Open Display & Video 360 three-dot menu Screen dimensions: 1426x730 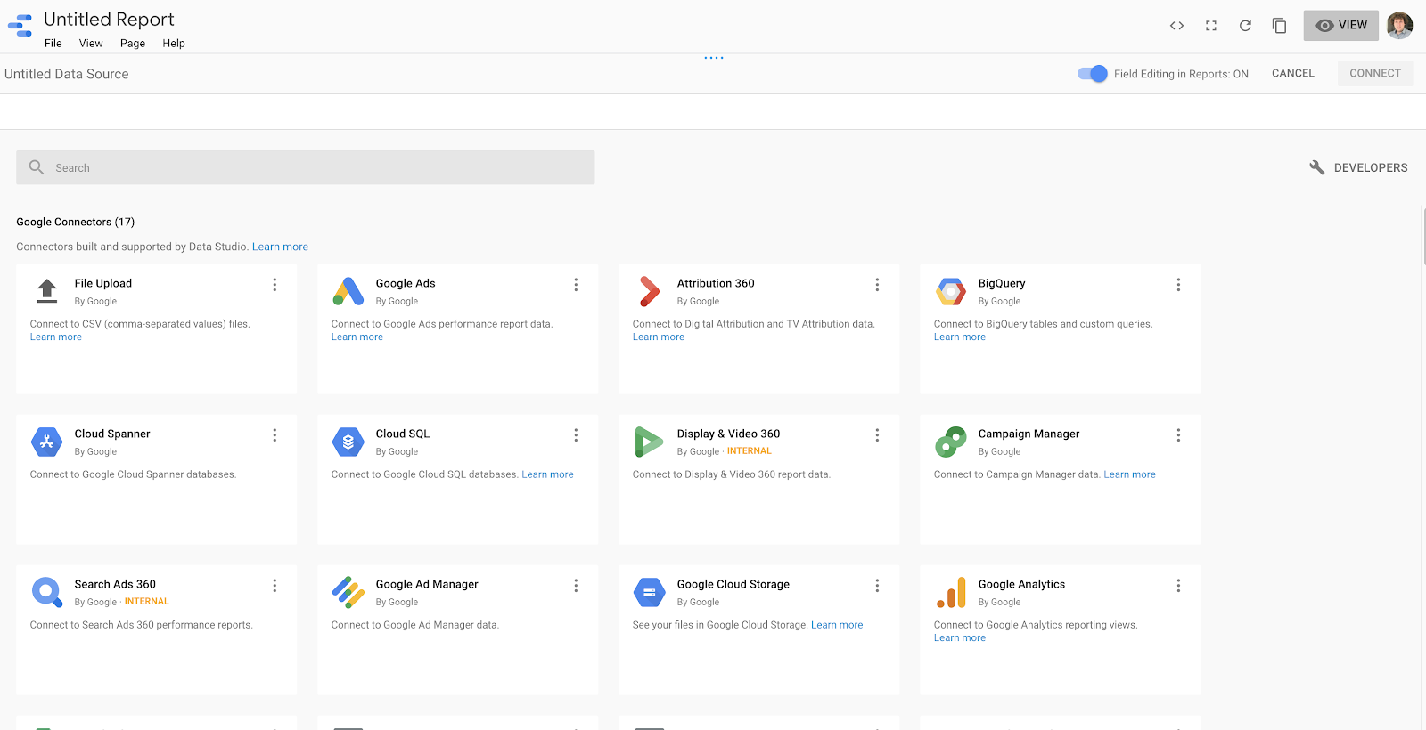click(x=877, y=435)
